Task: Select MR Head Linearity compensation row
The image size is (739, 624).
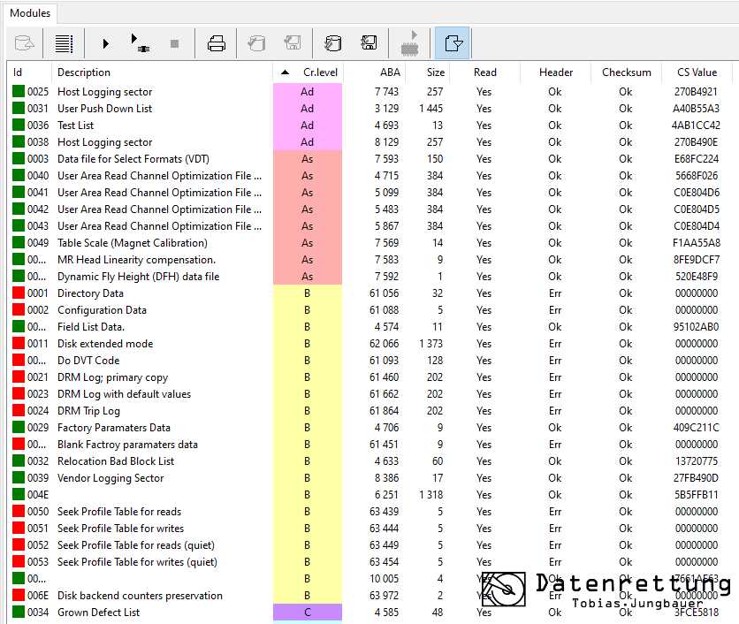Action: (370, 260)
